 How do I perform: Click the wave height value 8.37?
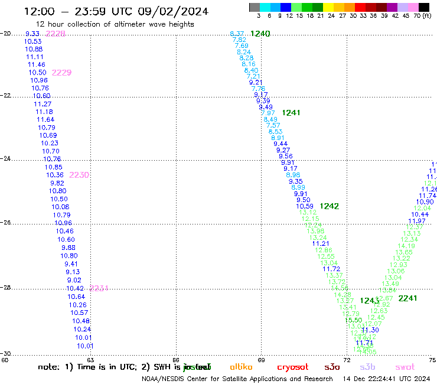[237, 34]
